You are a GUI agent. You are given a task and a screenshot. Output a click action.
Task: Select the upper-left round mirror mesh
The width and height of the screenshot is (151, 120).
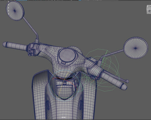(15, 11)
